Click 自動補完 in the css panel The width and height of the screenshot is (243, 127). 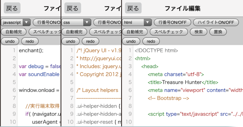pyautogui.click(x=74, y=32)
